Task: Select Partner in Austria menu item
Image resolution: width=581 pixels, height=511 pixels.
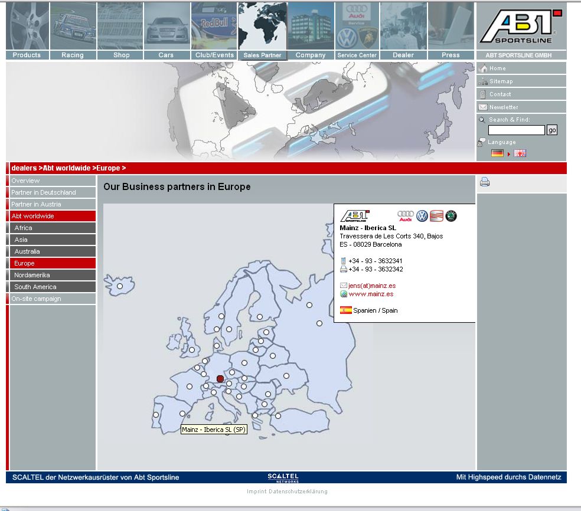Action: [51, 204]
